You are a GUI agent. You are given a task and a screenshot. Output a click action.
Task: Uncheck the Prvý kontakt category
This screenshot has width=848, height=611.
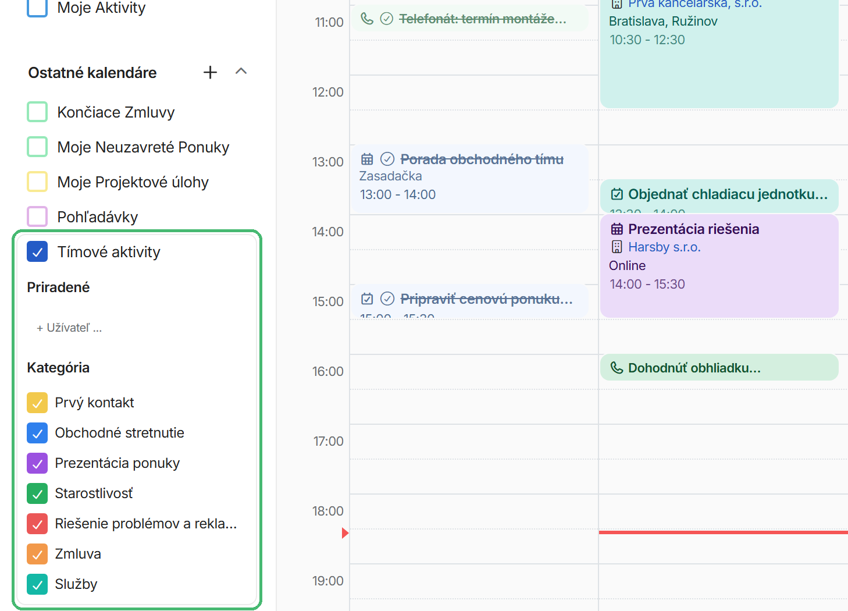[x=37, y=403]
